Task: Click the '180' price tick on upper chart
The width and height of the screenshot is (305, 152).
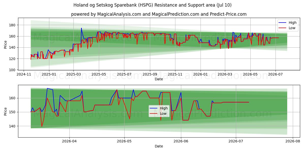Action: pyautogui.click(x=13, y=25)
